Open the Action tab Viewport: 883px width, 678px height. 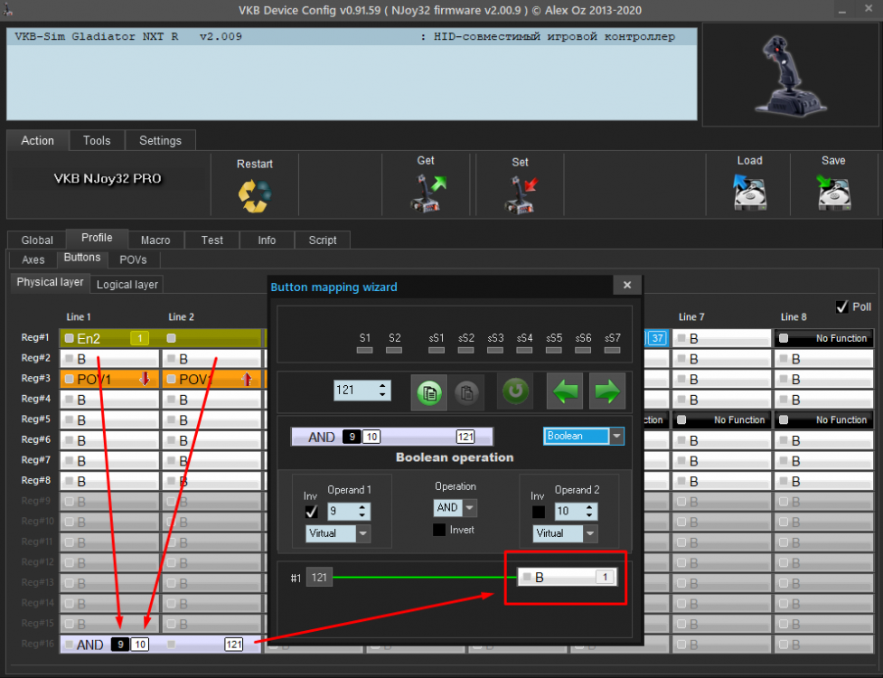38,141
